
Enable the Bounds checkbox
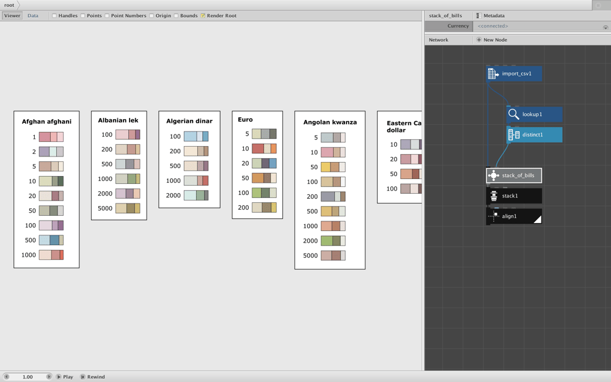pos(176,16)
